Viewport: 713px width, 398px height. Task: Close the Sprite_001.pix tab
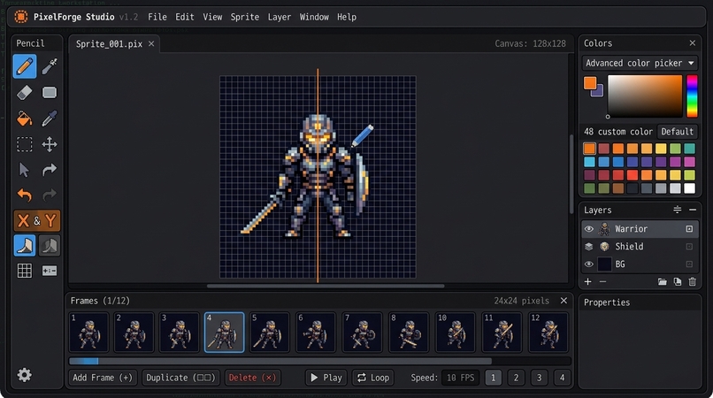click(x=151, y=43)
